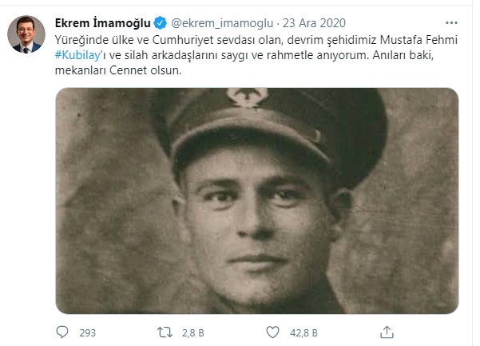Click the blue verified badge

point(160,23)
